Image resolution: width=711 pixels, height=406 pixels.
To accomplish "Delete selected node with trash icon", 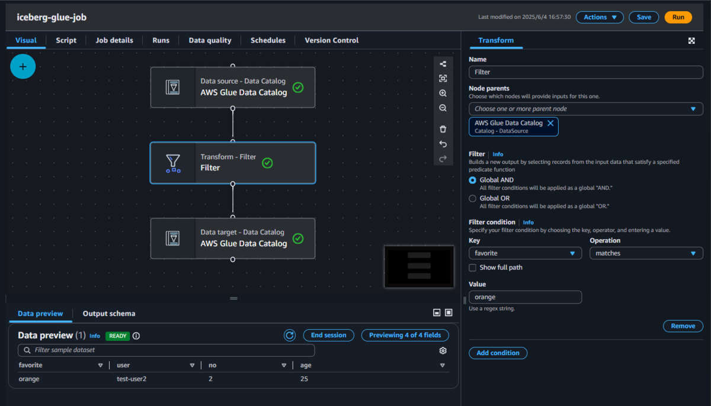I will click(443, 129).
